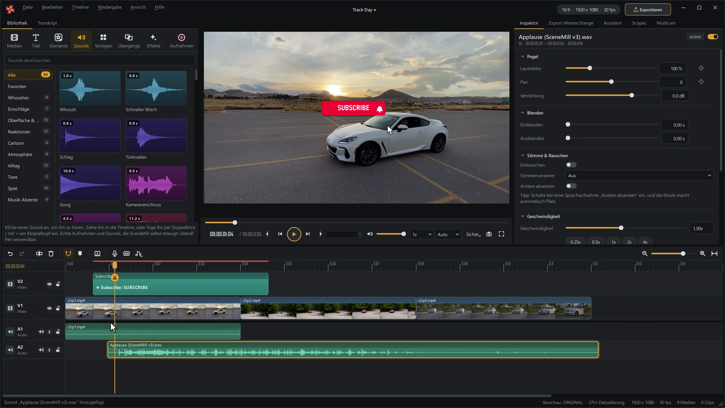Screen dimensions: 725x408
Task: Open the Medien library section
Action: point(14,41)
